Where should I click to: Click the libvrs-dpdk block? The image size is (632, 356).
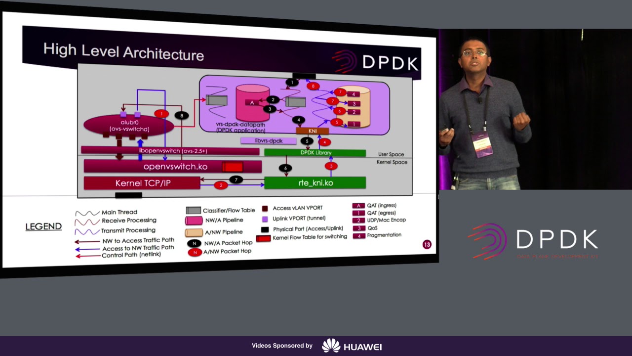pyautogui.click(x=269, y=141)
